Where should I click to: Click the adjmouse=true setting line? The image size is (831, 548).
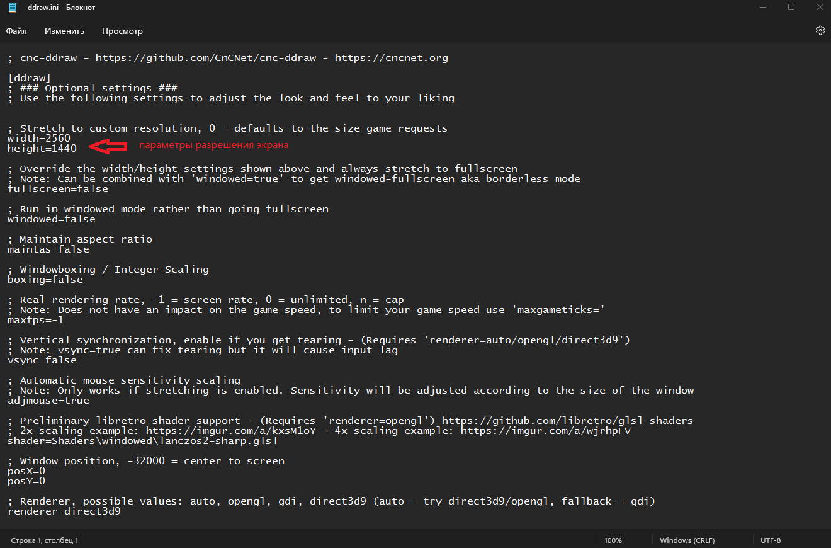pyautogui.click(x=48, y=401)
